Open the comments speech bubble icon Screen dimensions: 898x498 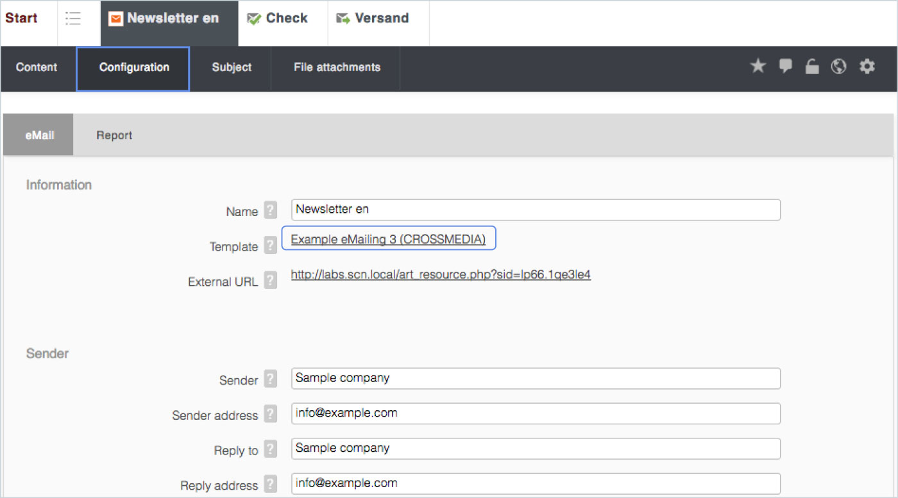[785, 66]
